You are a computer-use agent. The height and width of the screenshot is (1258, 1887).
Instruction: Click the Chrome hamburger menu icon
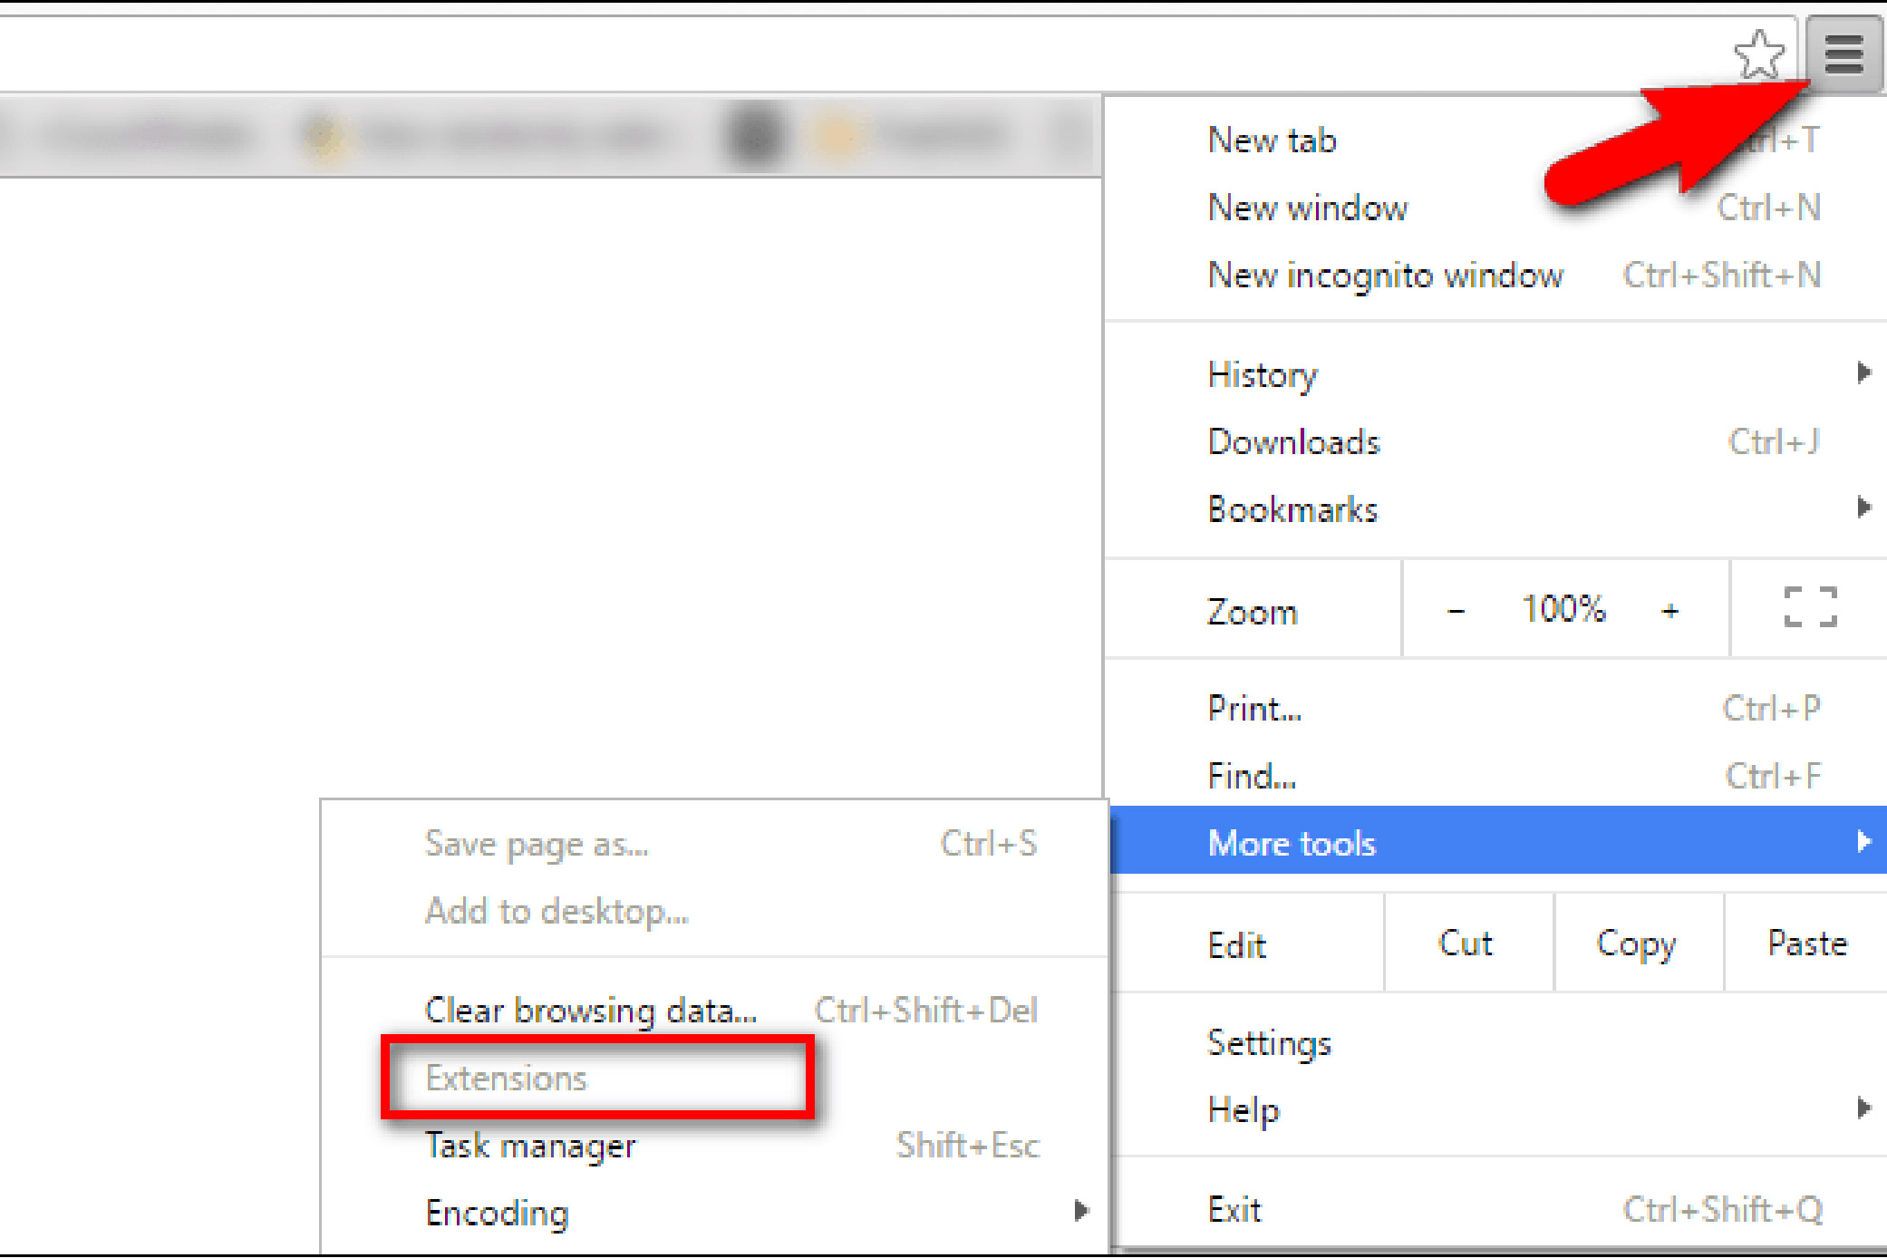click(x=1843, y=53)
